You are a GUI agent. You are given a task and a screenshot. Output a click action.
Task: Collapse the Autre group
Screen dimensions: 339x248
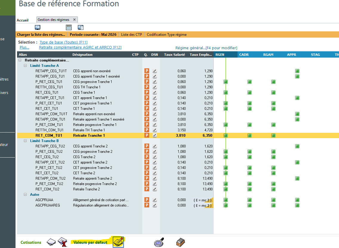[x=25, y=194]
